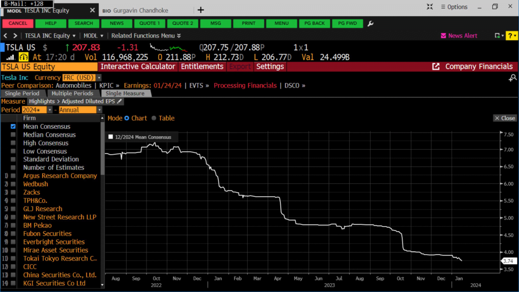Enable the High Consensus checkbox
Image resolution: width=519 pixels, height=292 pixels.
click(x=13, y=143)
